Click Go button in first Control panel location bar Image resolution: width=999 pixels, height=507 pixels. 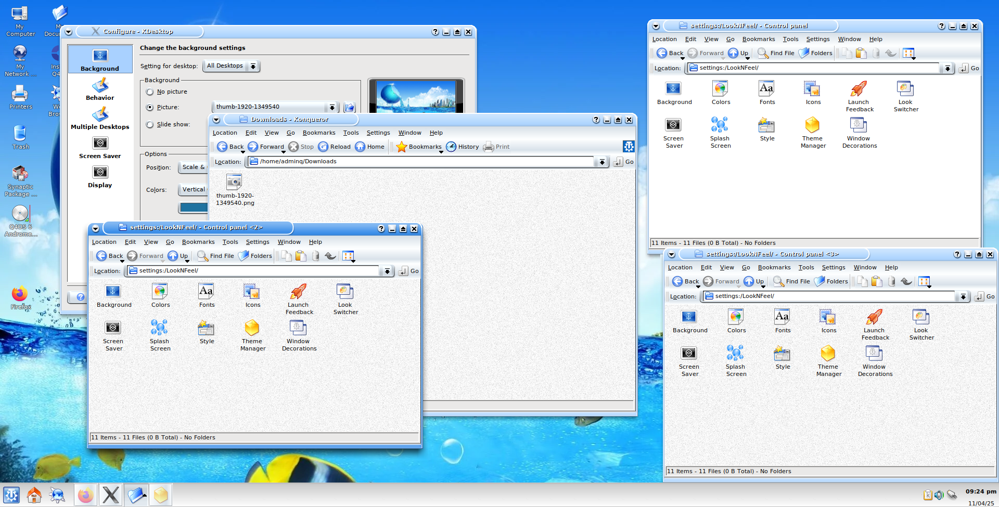[969, 68]
